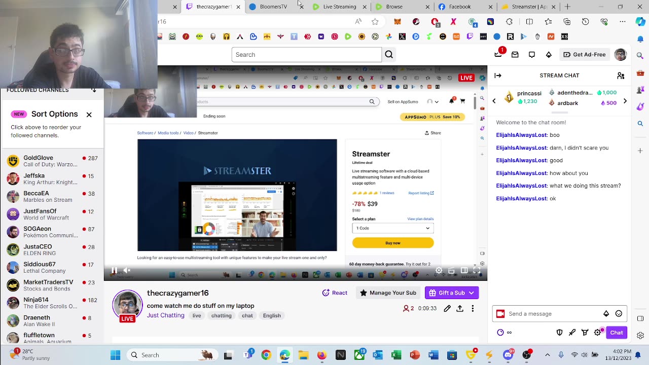Open the user profile avatar menu
The image size is (649, 365).
(x=621, y=55)
